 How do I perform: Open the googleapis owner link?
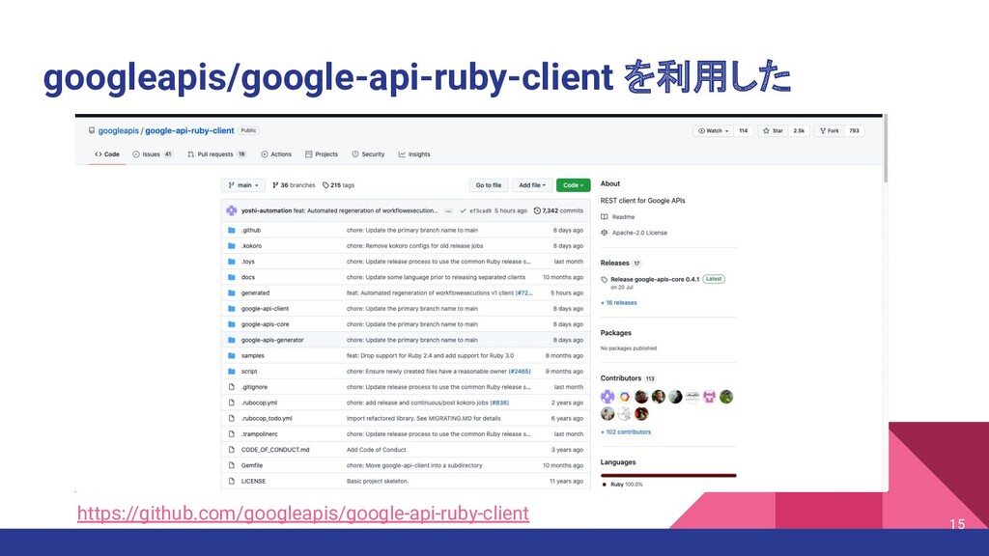pos(119,131)
